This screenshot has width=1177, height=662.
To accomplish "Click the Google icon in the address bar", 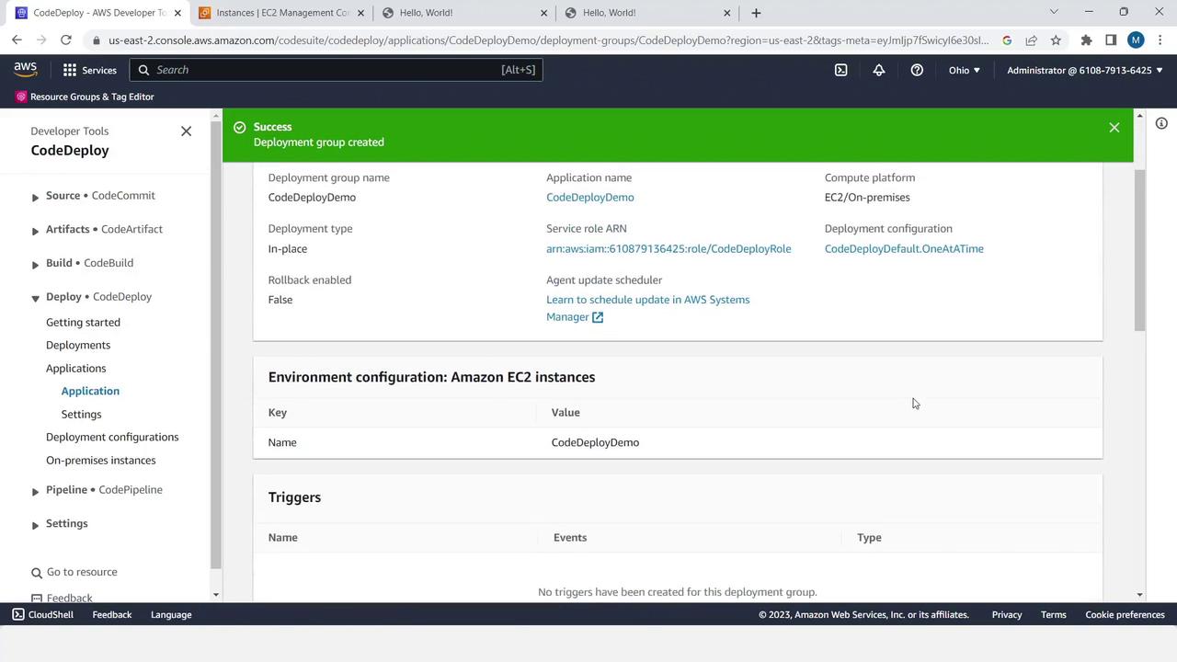I will coord(1007,40).
